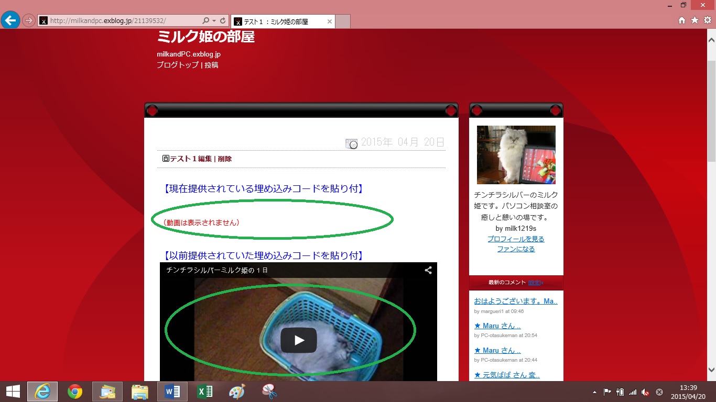
Task: Click the blog title ミルク姫の部屋
Action: (x=205, y=36)
